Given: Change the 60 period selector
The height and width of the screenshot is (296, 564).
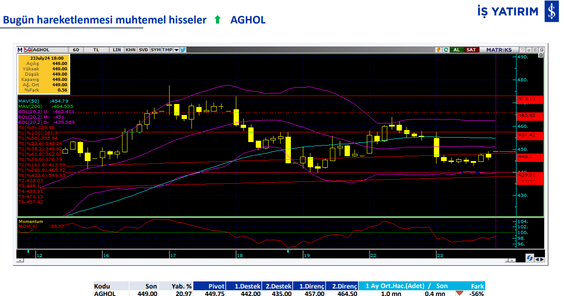Looking at the screenshot, I should (76, 50).
